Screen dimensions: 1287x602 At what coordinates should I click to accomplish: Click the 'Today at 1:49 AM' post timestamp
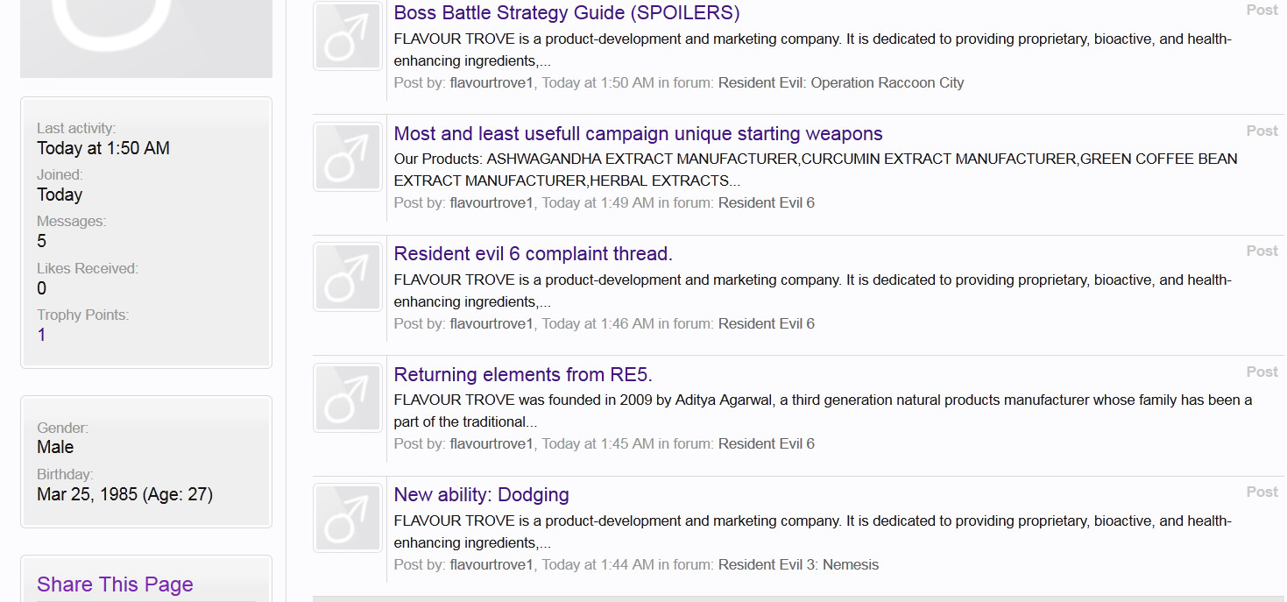[x=598, y=203]
